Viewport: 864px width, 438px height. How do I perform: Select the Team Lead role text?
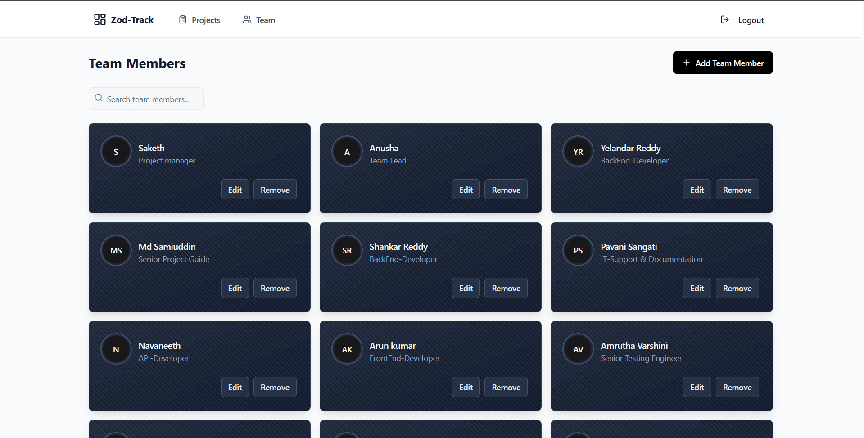[x=388, y=161]
